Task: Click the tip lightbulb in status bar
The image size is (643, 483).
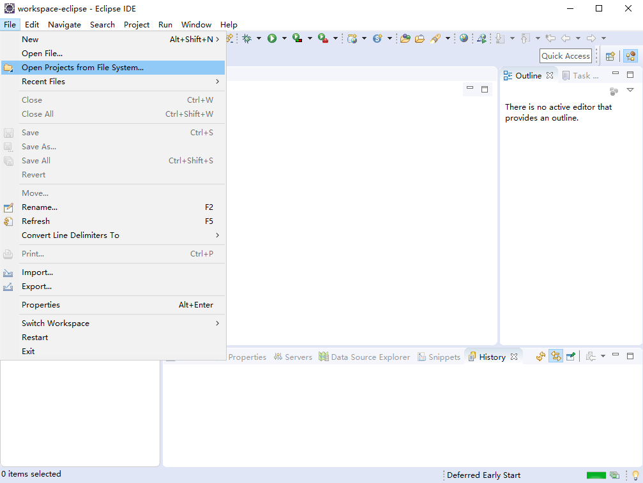Action: pyautogui.click(x=635, y=475)
